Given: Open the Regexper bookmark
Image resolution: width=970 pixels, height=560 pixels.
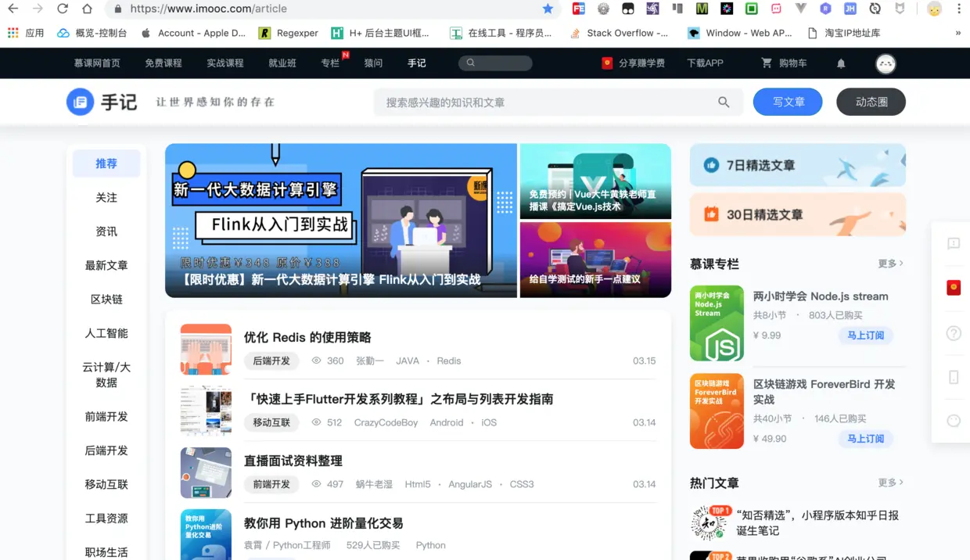Looking at the screenshot, I should (x=288, y=33).
